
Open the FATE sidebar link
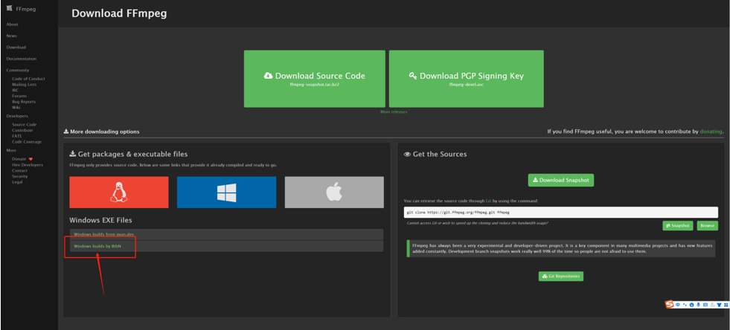pyautogui.click(x=17, y=136)
